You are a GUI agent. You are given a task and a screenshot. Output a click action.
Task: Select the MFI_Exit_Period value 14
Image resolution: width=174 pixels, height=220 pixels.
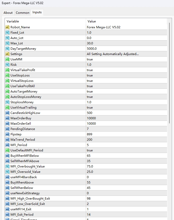(89, 215)
